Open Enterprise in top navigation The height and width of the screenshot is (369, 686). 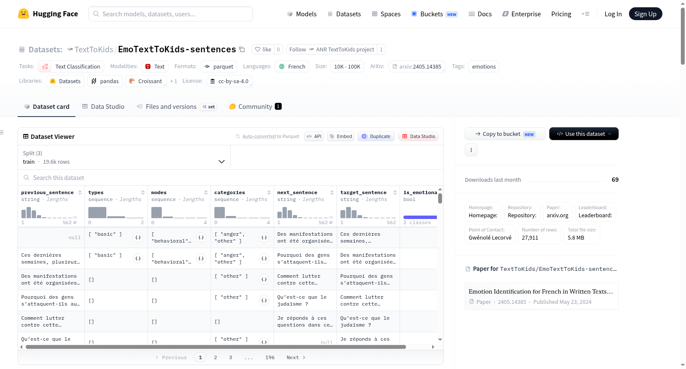[x=521, y=14]
